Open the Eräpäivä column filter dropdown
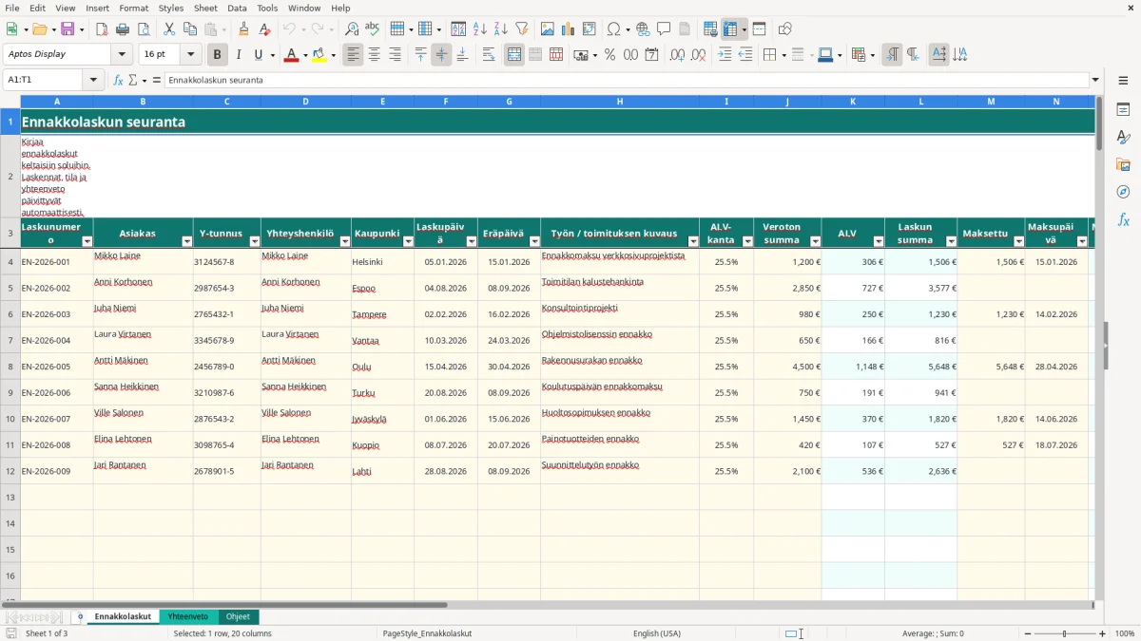Image resolution: width=1141 pixels, height=641 pixels. pyautogui.click(x=533, y=241)
